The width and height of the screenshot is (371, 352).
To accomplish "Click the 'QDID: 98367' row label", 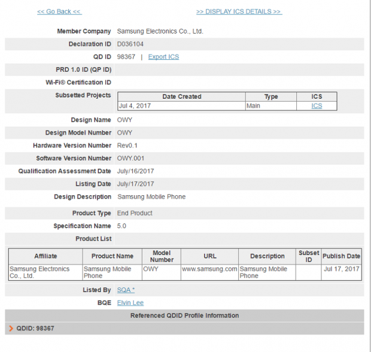I will click(x=35, y=329).
